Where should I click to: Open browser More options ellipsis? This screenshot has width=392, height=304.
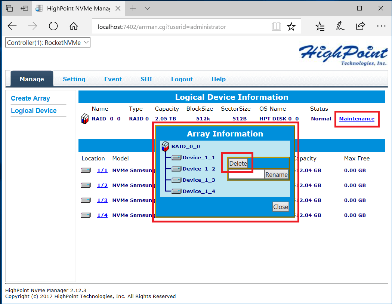coord(381,26)
